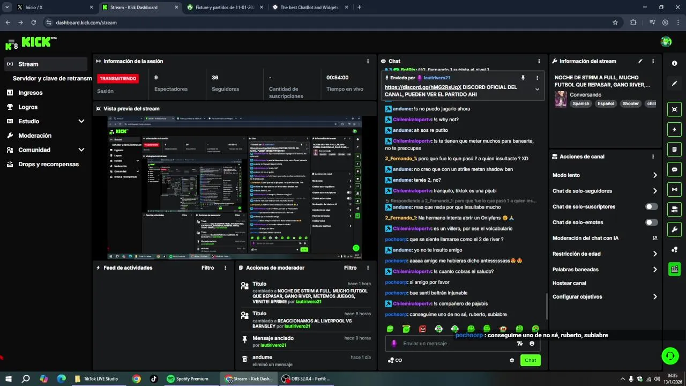
Task: Open Acciones de moderador three-dot menu
Action: click(368, 268)
